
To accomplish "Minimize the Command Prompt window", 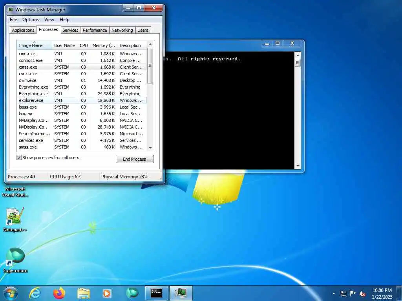I will point(267,43).
